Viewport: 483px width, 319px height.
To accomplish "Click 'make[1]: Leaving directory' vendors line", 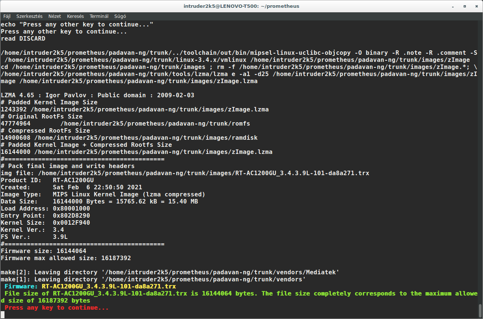I will click(x=153, y=279).
